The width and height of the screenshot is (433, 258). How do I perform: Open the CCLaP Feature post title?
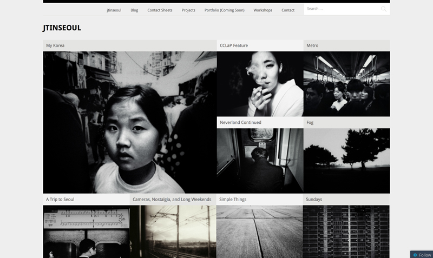tap(234, 45)
